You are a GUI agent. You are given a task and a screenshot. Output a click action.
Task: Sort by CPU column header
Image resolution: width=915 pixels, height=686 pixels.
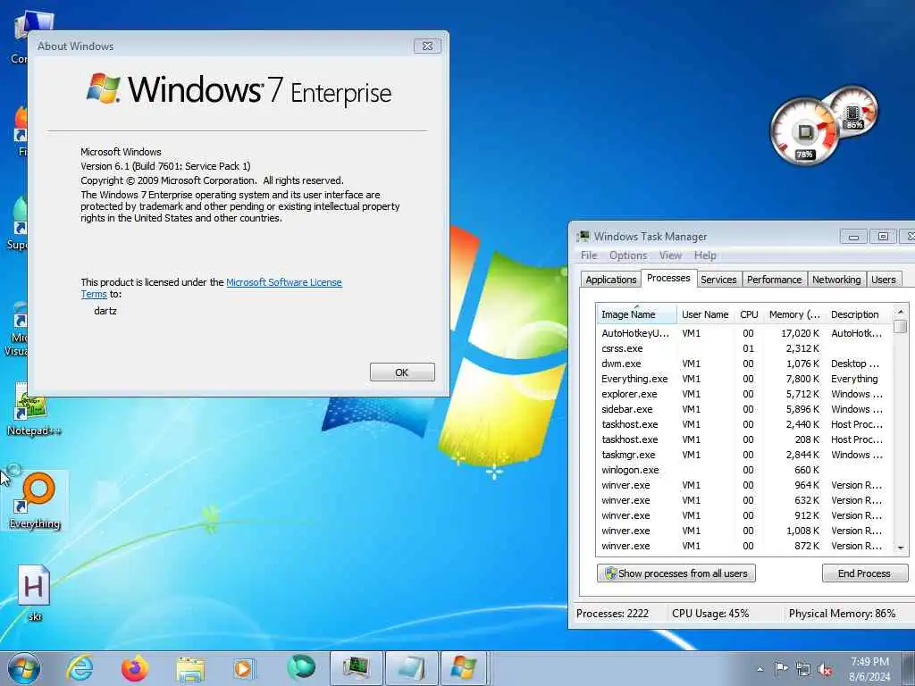click(749, 314)
